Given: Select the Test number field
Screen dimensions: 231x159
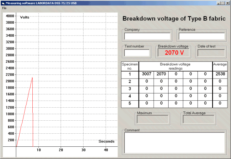Looking at the screenshot, I should point(137,53).
